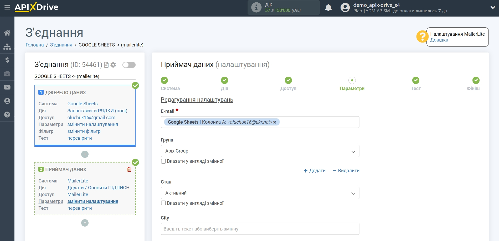499x241 pixels.
Task: Open the Довідка help link
Action: 439,40
